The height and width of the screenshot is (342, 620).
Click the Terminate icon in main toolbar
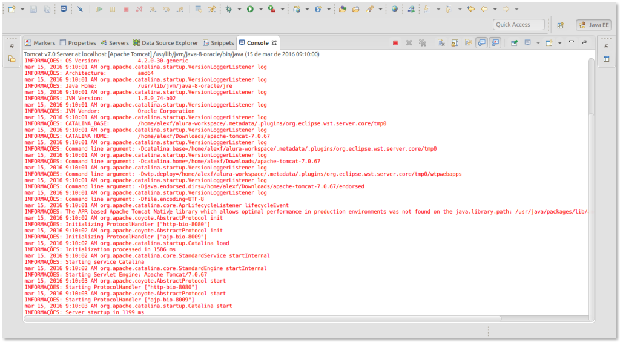pyautogui.click(x=126, y=8)
